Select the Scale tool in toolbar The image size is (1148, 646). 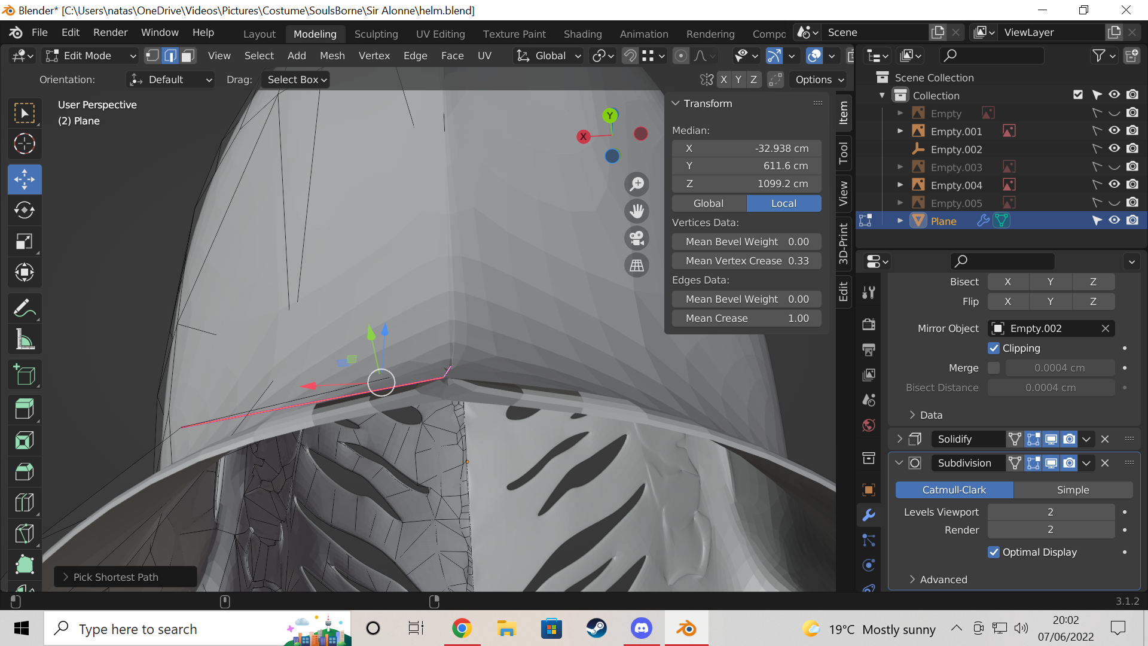tap(24, 242)
